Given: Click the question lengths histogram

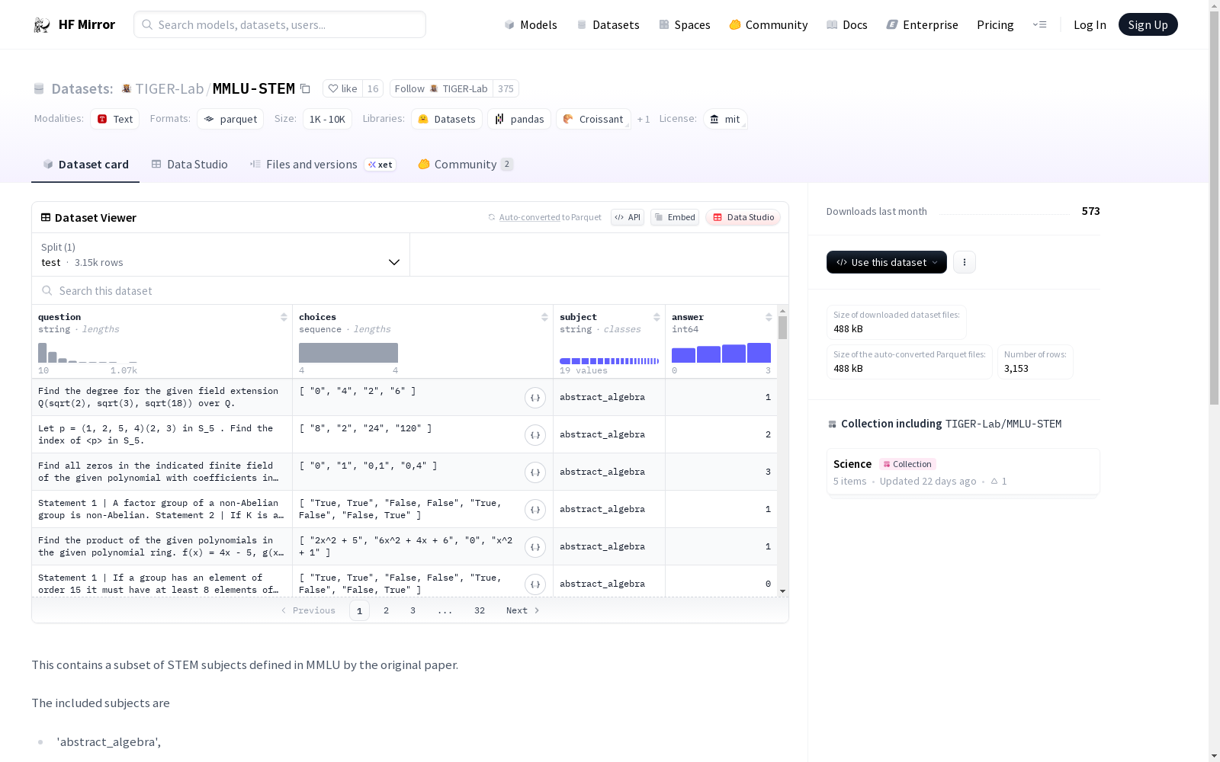Looking at the screenshot, I should (x=88, y=353).
